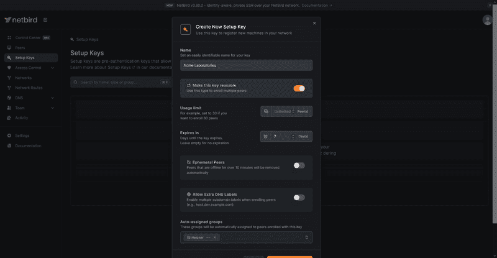497x258 pixels.
Task: Close the Create New Setup Key dialog
Action: 314,23
